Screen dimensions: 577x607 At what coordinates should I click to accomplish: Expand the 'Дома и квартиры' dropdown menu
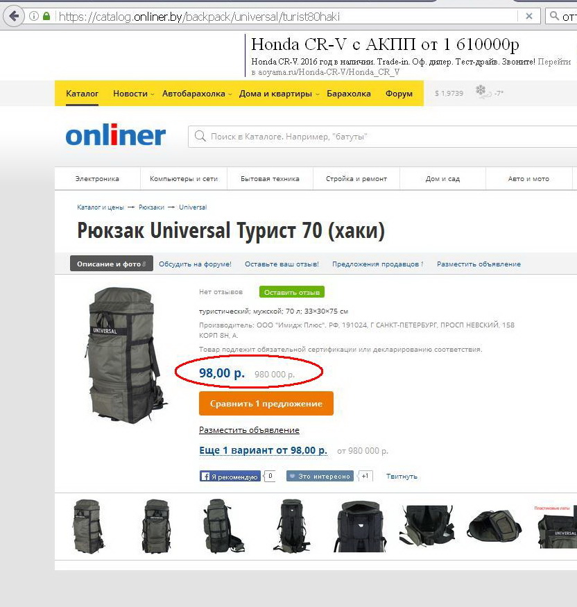[x=278, y=94]
